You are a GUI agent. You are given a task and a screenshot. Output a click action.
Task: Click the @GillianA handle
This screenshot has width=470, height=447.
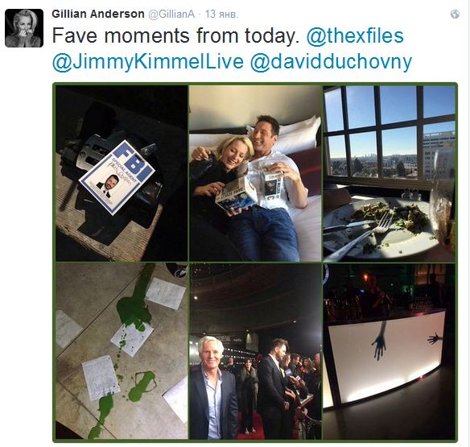pos(171,14)
